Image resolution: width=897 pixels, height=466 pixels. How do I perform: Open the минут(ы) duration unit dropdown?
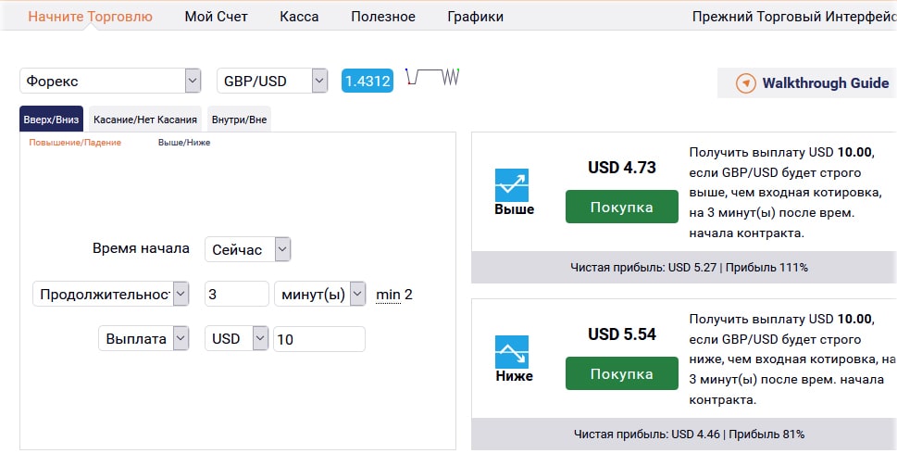(x=319, y=294)
